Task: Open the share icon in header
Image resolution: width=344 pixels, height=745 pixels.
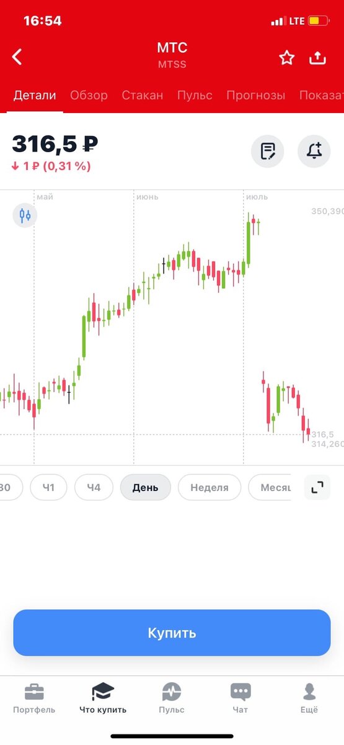Action: 317,58
